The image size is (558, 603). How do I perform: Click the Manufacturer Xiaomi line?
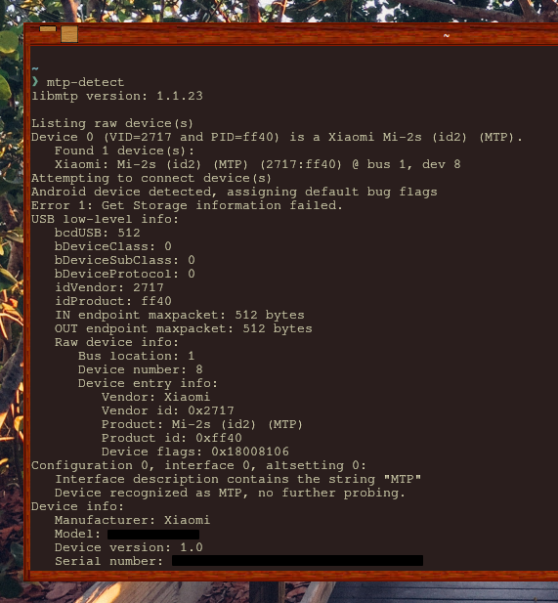pos(132,520)
